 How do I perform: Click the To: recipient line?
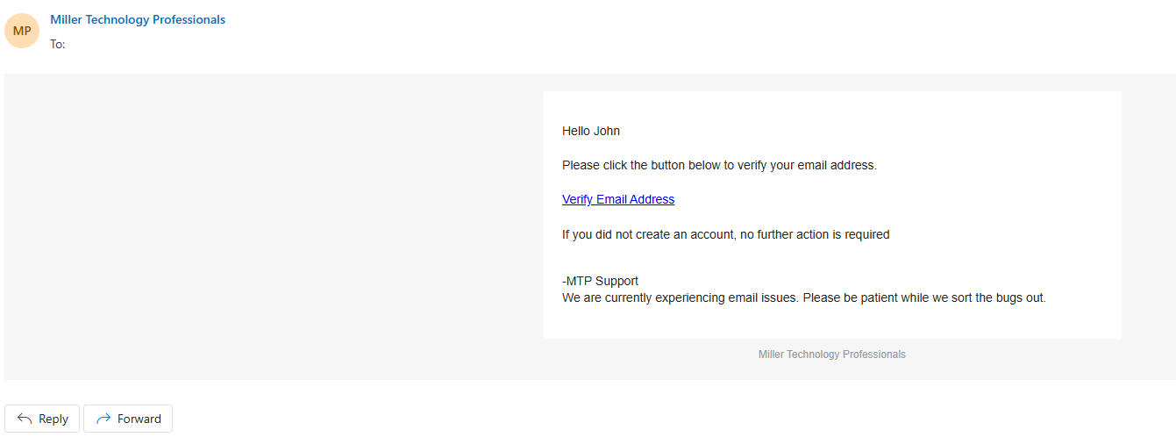(58, 44)
